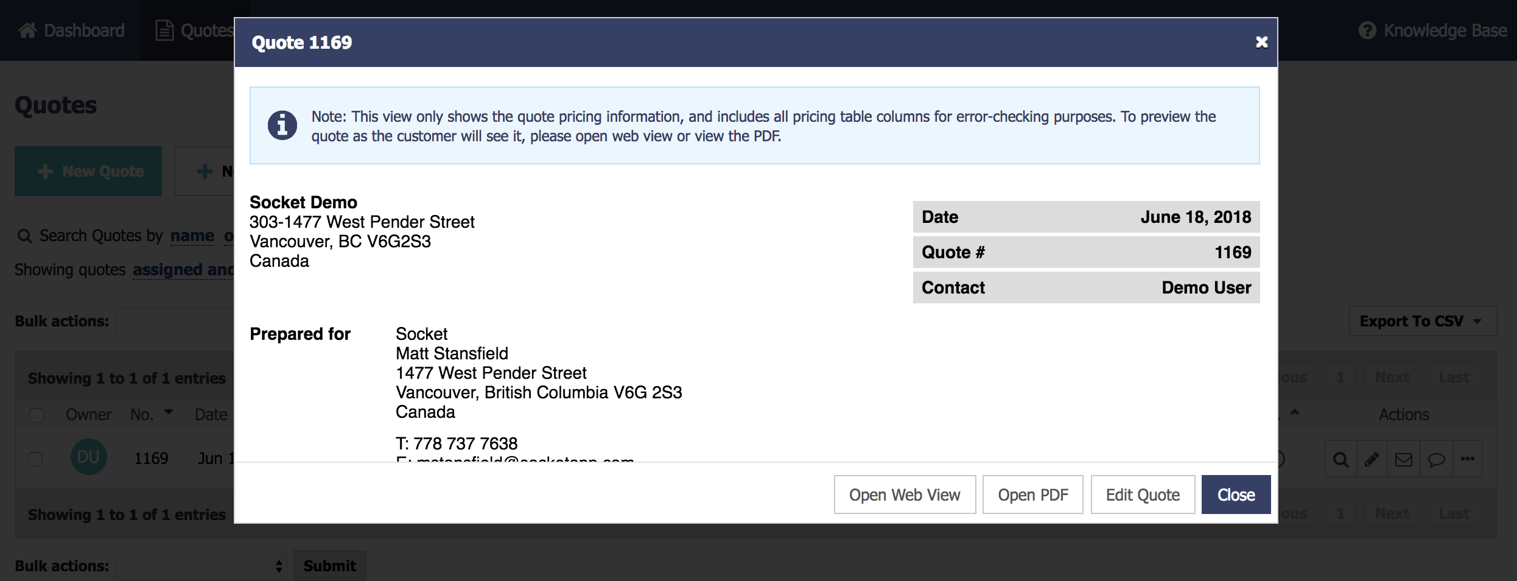Image resolution: width=1517 pixels, height=581 pixels.
Task: Click the 'June 18, 2018' date value
Action: tap(1196, 217)
